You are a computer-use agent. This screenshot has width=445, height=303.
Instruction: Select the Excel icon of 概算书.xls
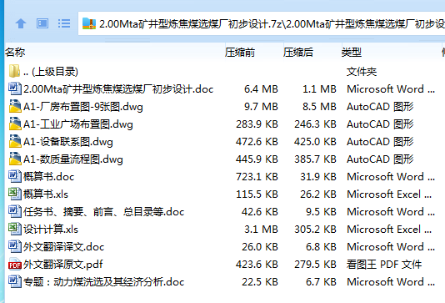click(15, 194)
